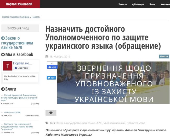Click arrow icon beside Мы в Facebook
The height and width of the screenshot is (137, 170).
3,55
